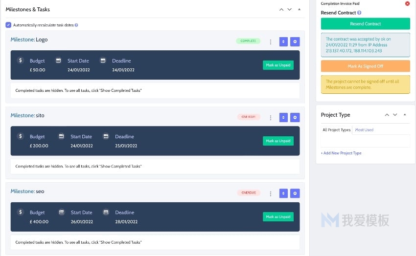
Task: Click the seo budget dollar icon
Action: [x=21, y=212]
